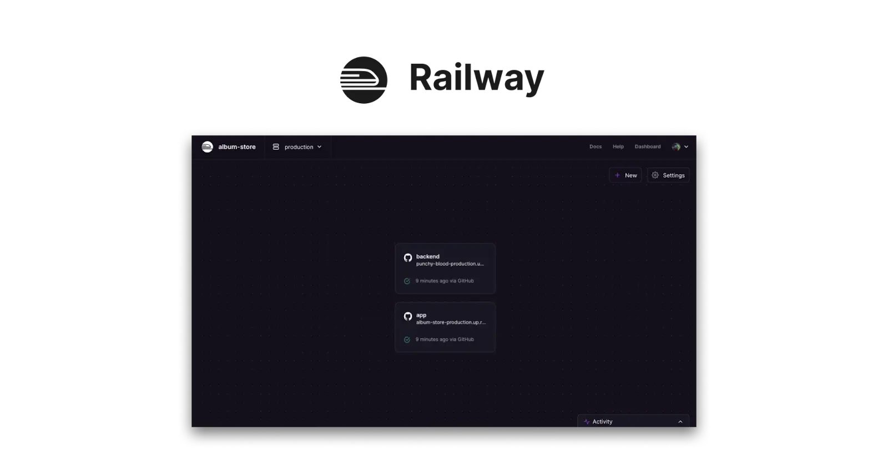The width and height of the screenshot is (888, 464).
Task: Click the Railway logo next to album-store
Action: 207,147
